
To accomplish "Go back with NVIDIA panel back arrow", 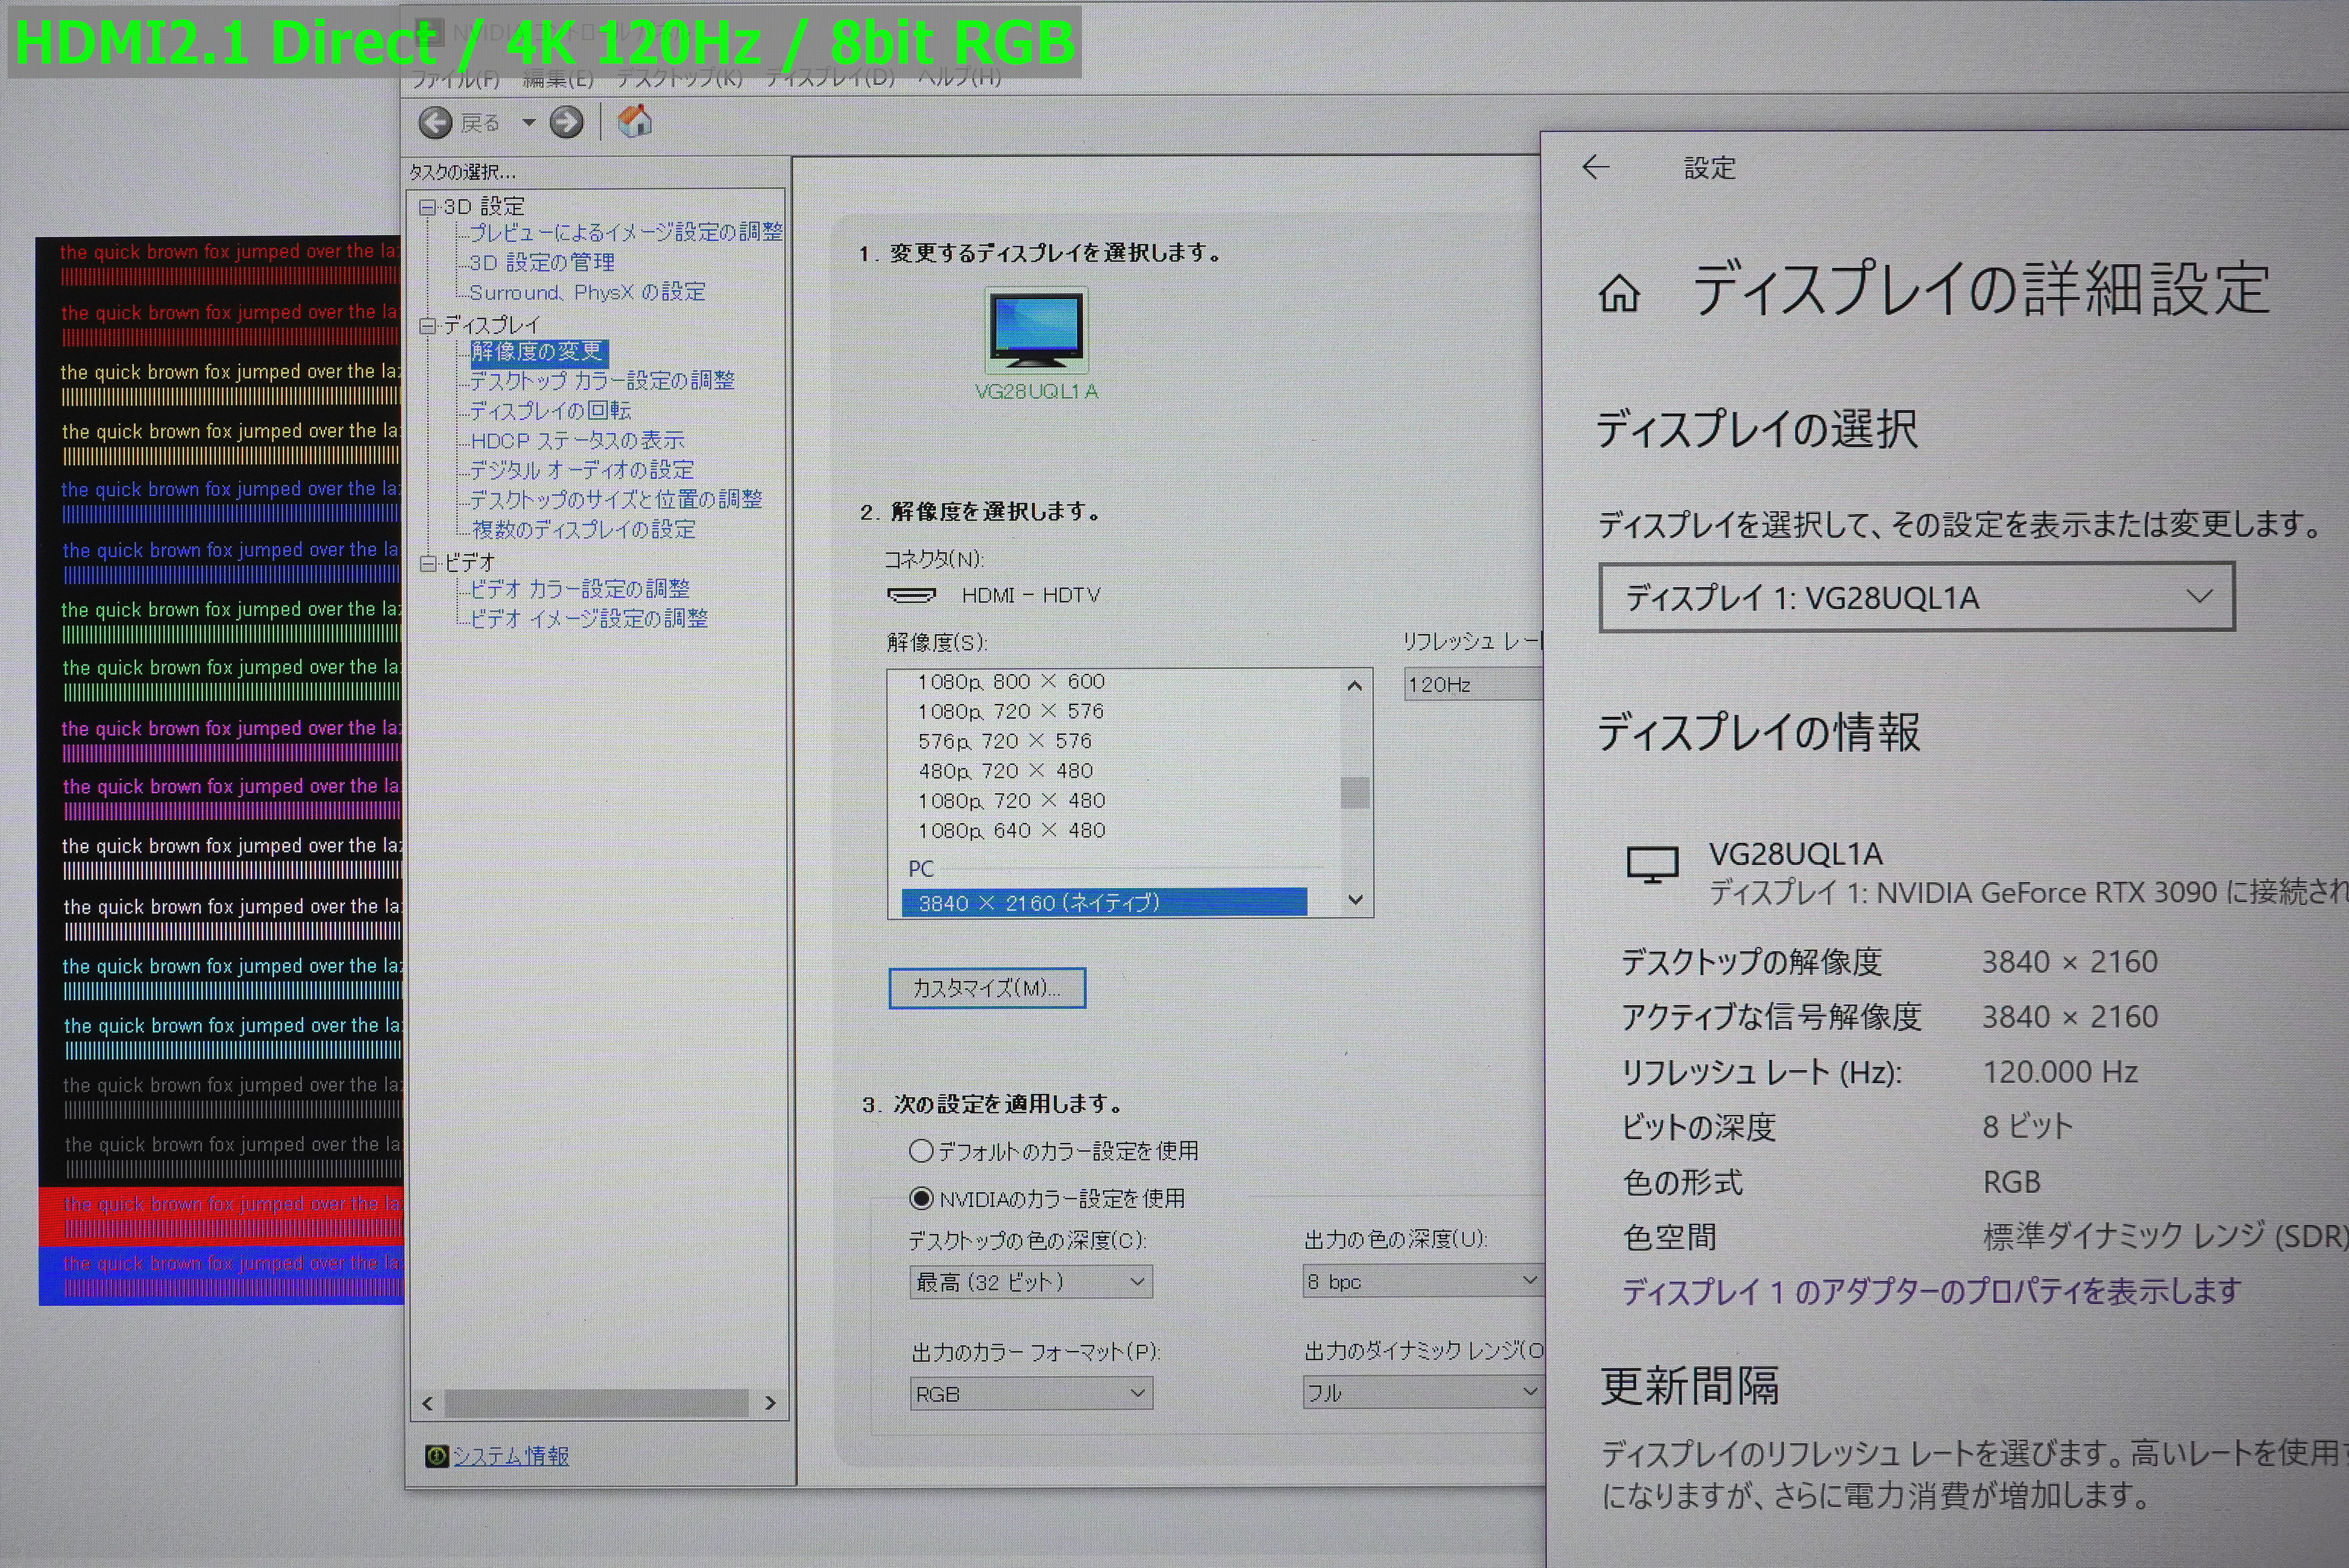I will point(435,123).
